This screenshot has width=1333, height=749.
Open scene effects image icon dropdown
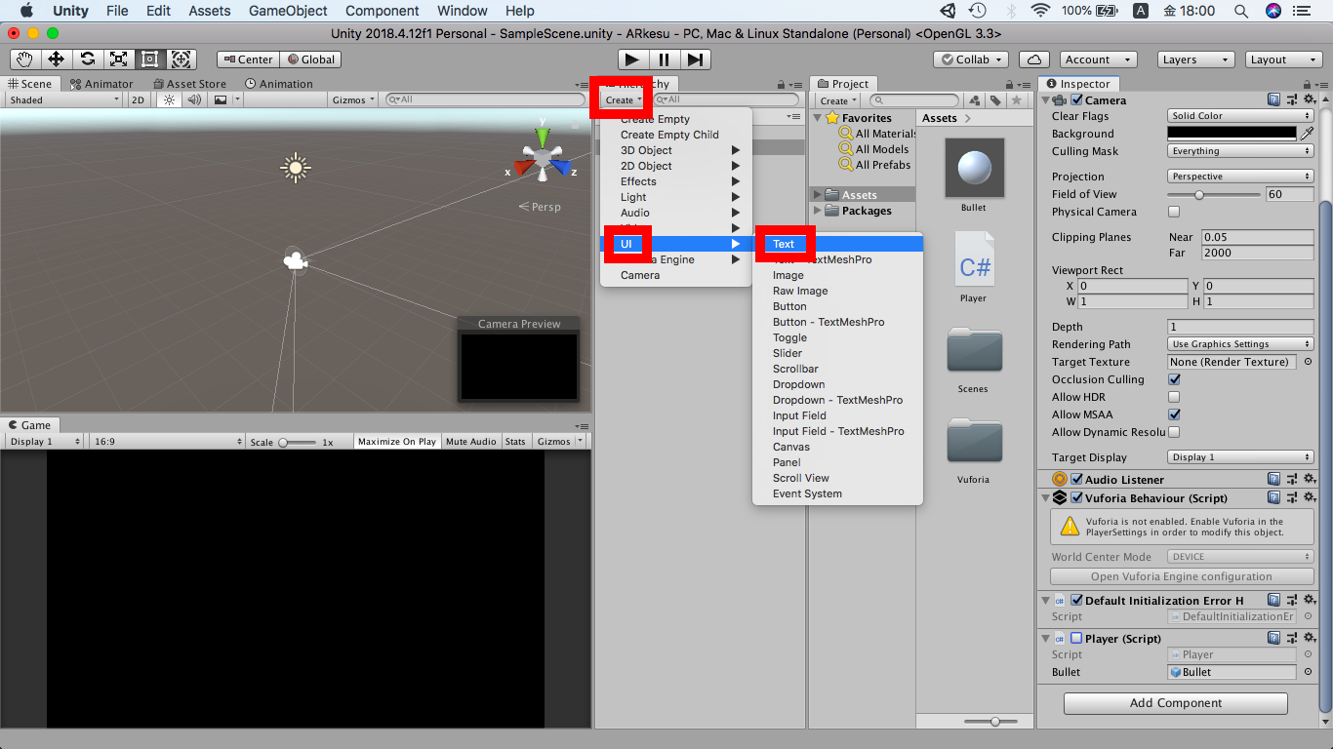pos(225,99)
